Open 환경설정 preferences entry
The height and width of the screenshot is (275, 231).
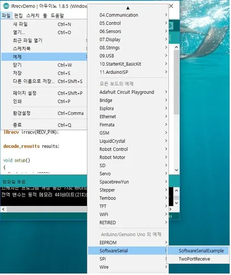44,113
